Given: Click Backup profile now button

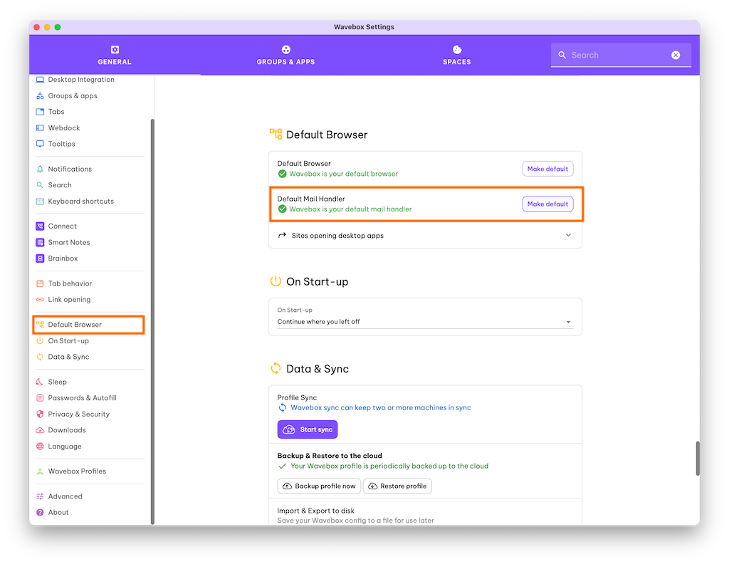Looking at the screenshot, I should (319, 486).
